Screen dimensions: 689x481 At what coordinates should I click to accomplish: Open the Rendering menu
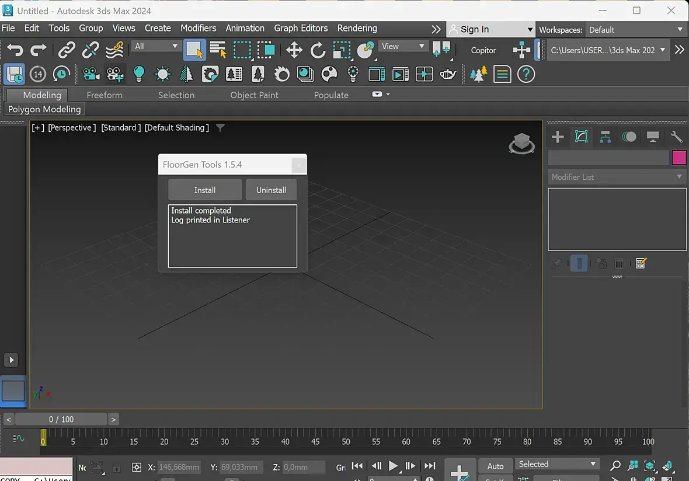pyautogui.click(x=357, y=28)
